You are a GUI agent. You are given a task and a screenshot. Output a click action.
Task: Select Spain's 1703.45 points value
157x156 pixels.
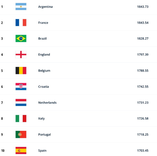(x=143, y=150)
